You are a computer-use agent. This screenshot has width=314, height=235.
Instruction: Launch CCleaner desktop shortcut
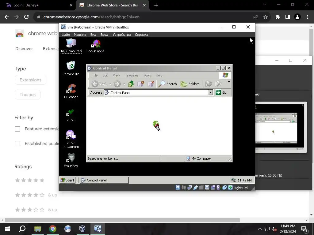click(71, 91)
